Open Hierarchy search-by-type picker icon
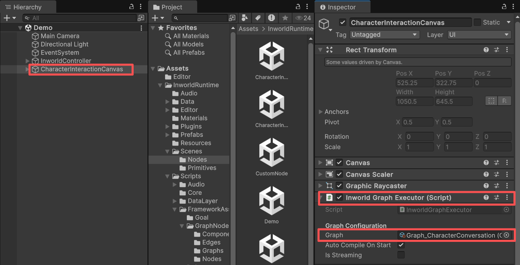Image resolution: width=520 pixels, height=265 pixels. tap(141, 18)
